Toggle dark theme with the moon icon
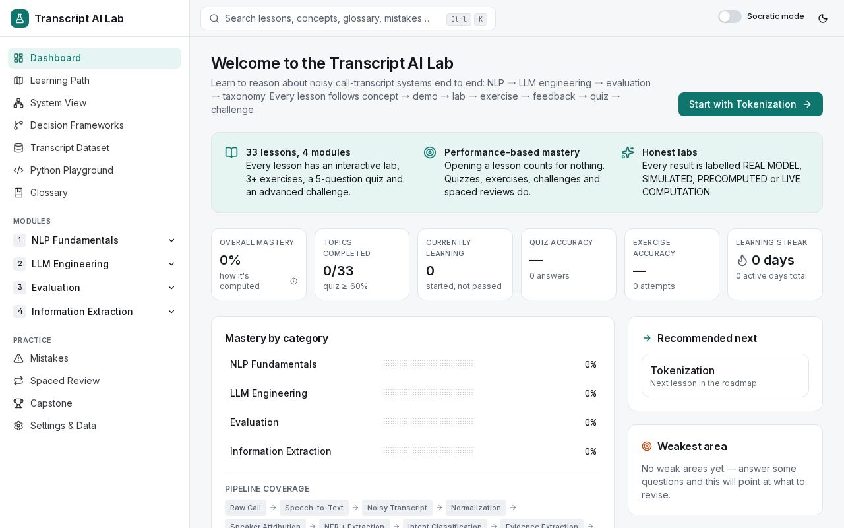 click(x=823, y=18)
